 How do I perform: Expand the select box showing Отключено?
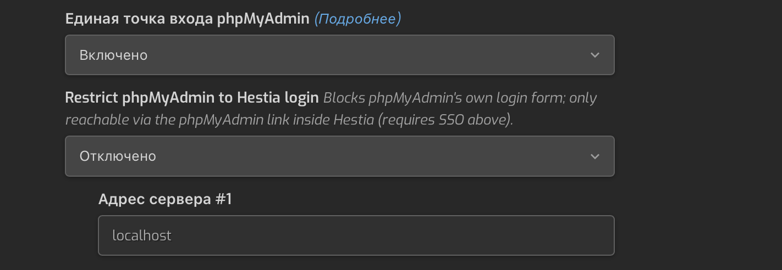pyautogui.click(x=340, y=156)
